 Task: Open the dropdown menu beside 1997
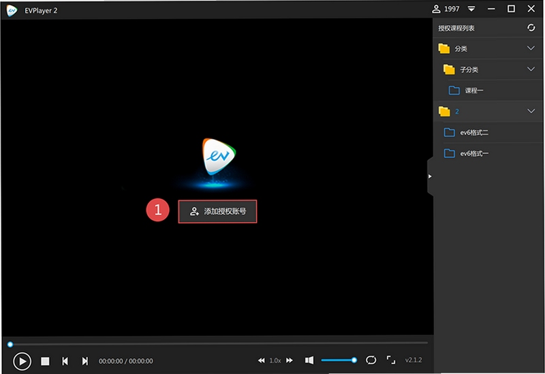coord(471,9)
